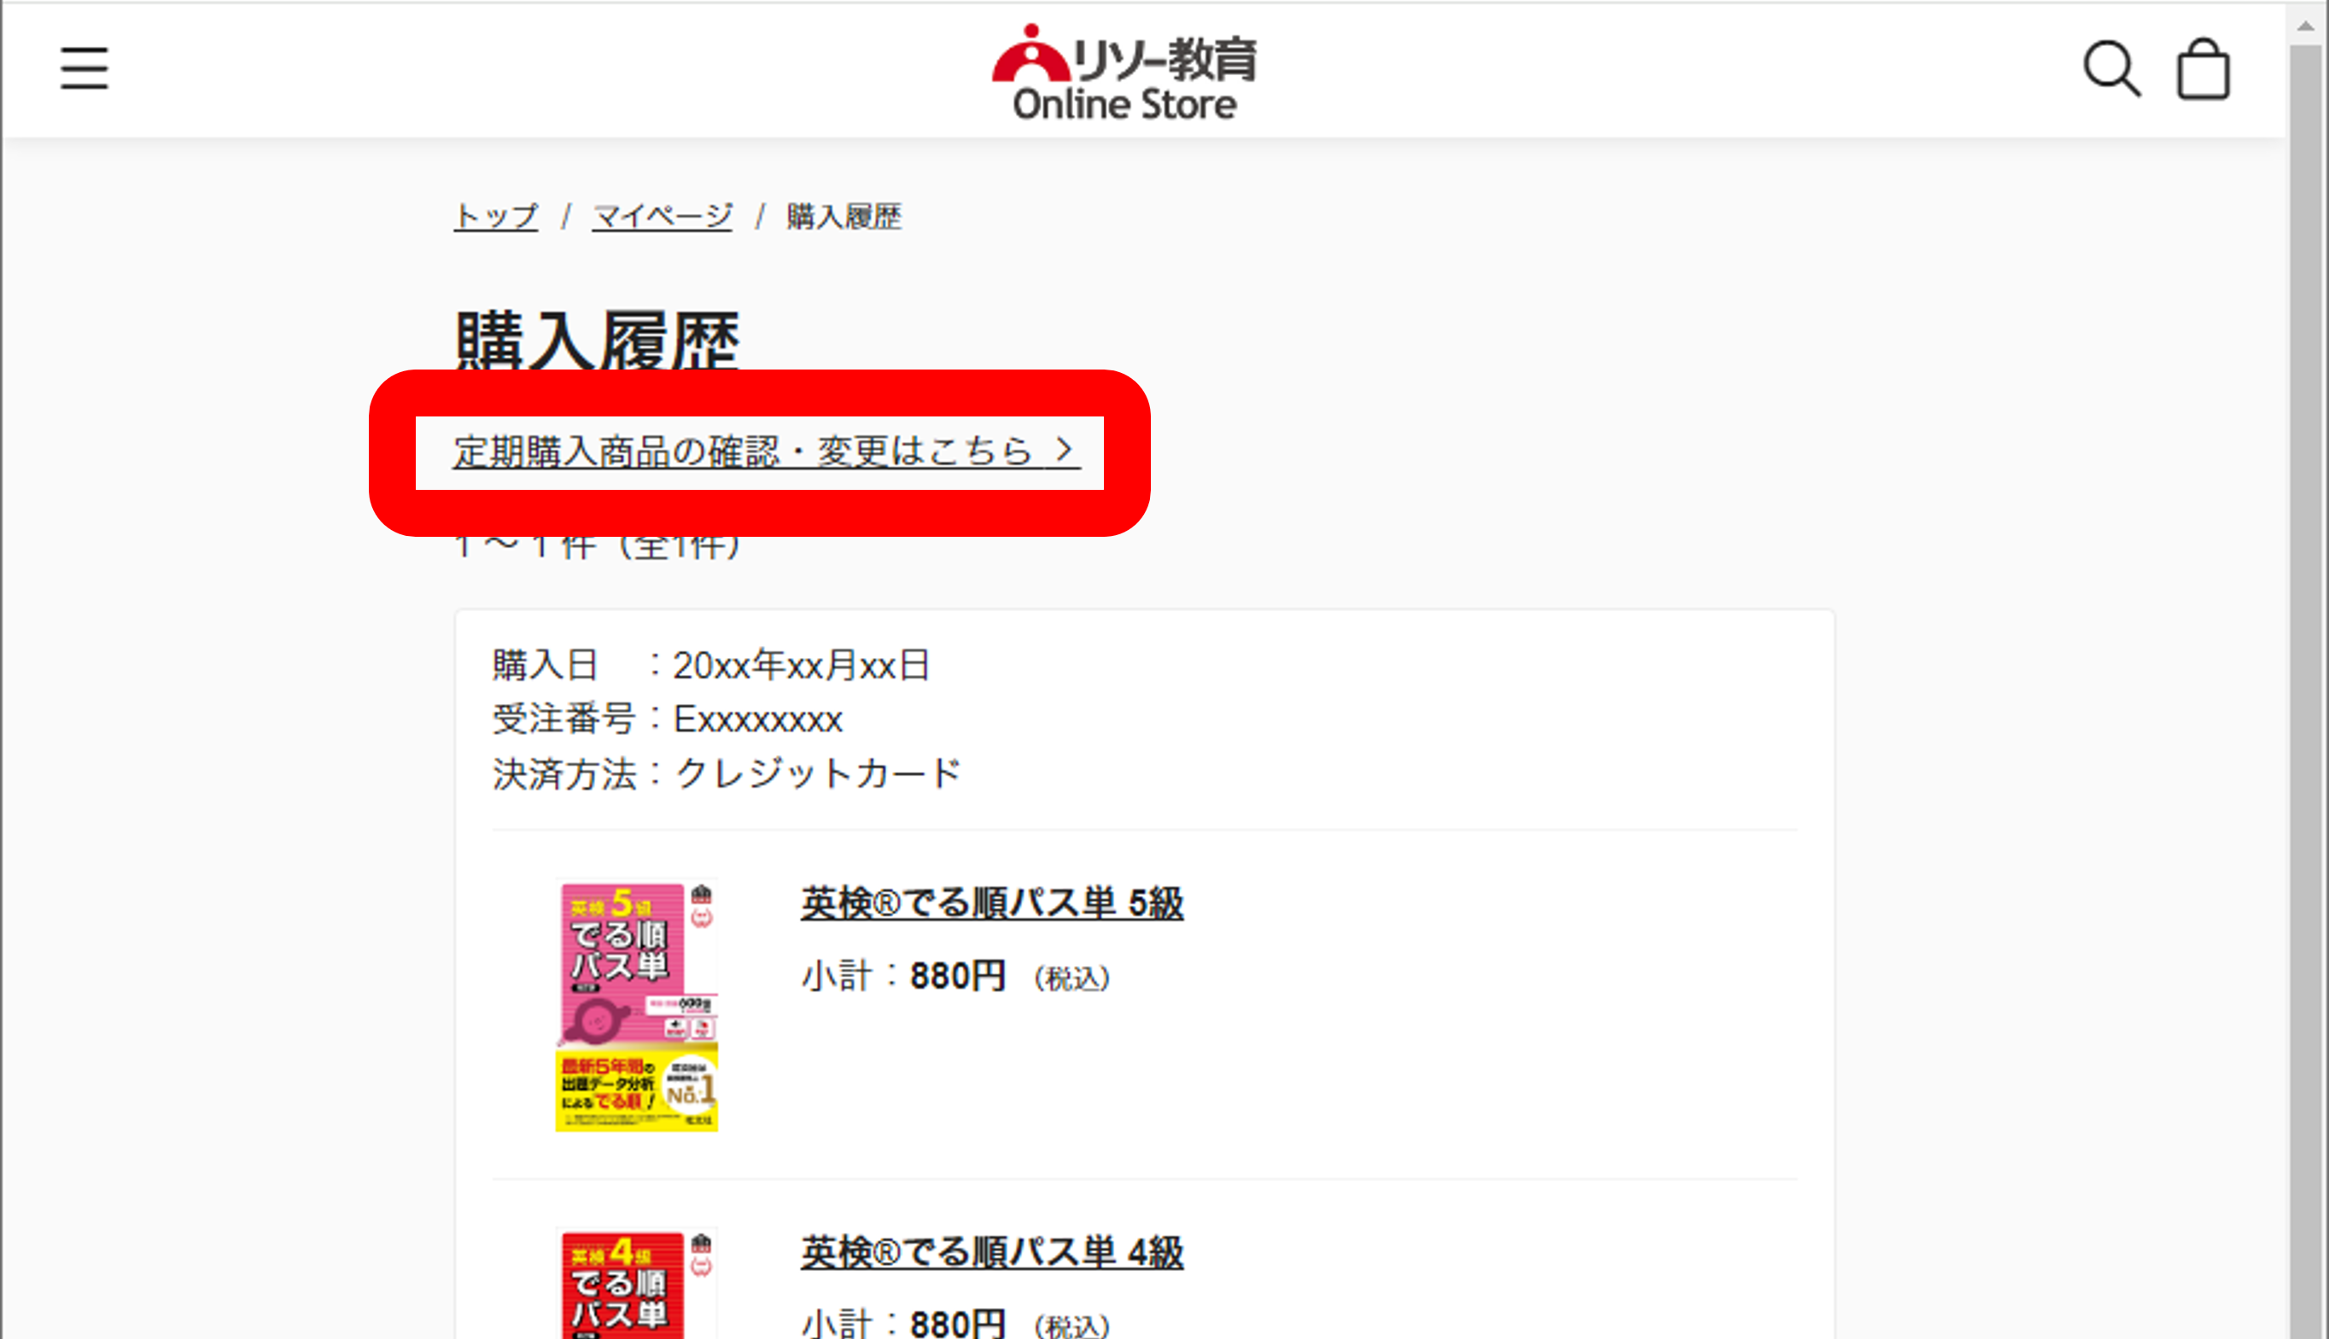
Task: Go to マイページ breadcrumb
Action: tap(662, 217)
